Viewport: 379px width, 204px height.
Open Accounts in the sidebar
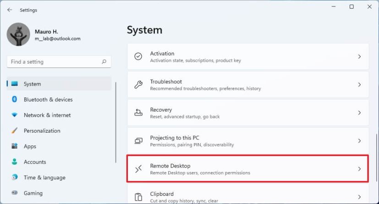click(35, 162)
